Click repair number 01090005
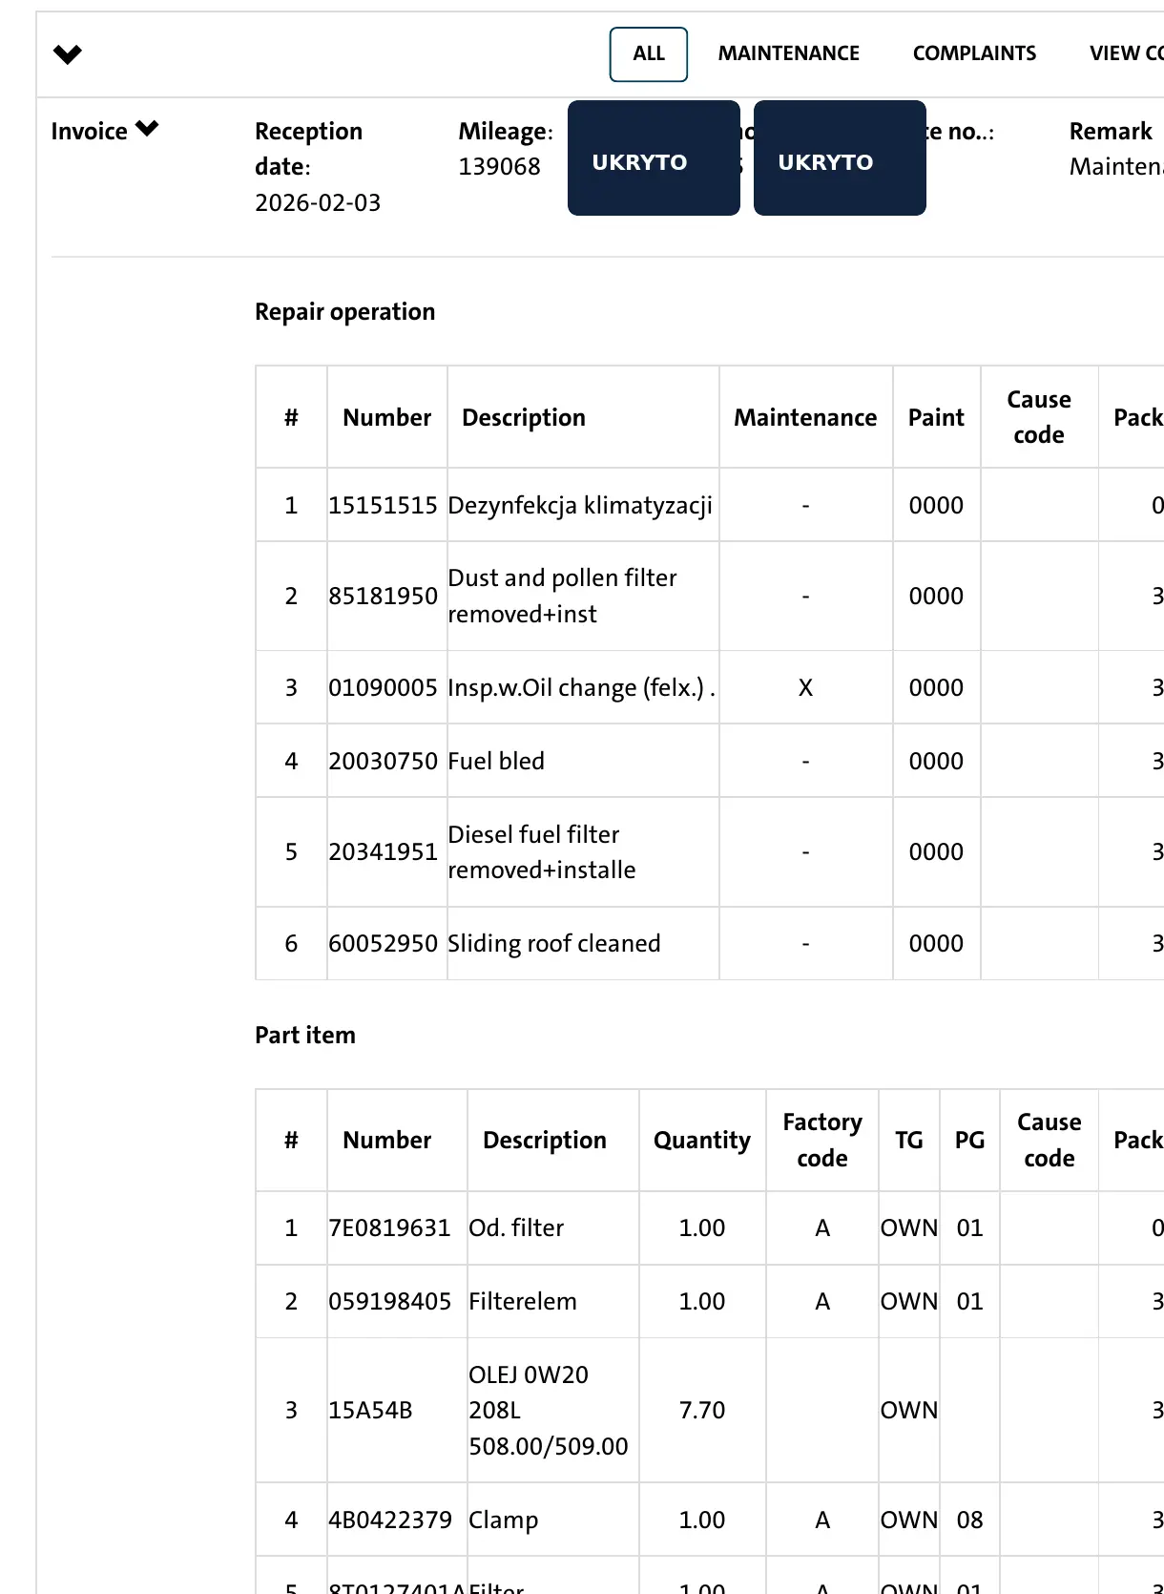The height and width of the screenshot is (1594, 1164). (383, 687)
